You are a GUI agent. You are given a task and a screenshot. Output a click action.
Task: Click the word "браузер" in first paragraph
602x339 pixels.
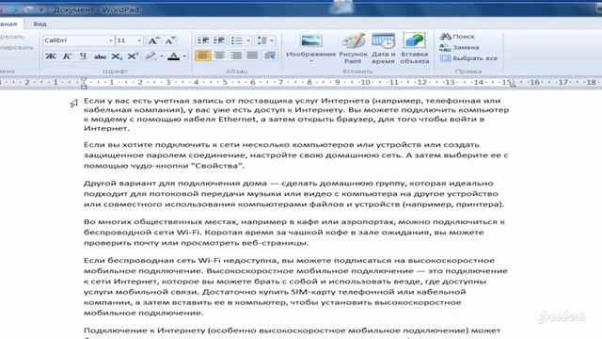coord(356,120)
